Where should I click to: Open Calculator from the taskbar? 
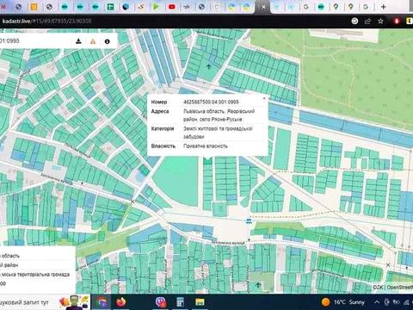click(x=180, y=302)
